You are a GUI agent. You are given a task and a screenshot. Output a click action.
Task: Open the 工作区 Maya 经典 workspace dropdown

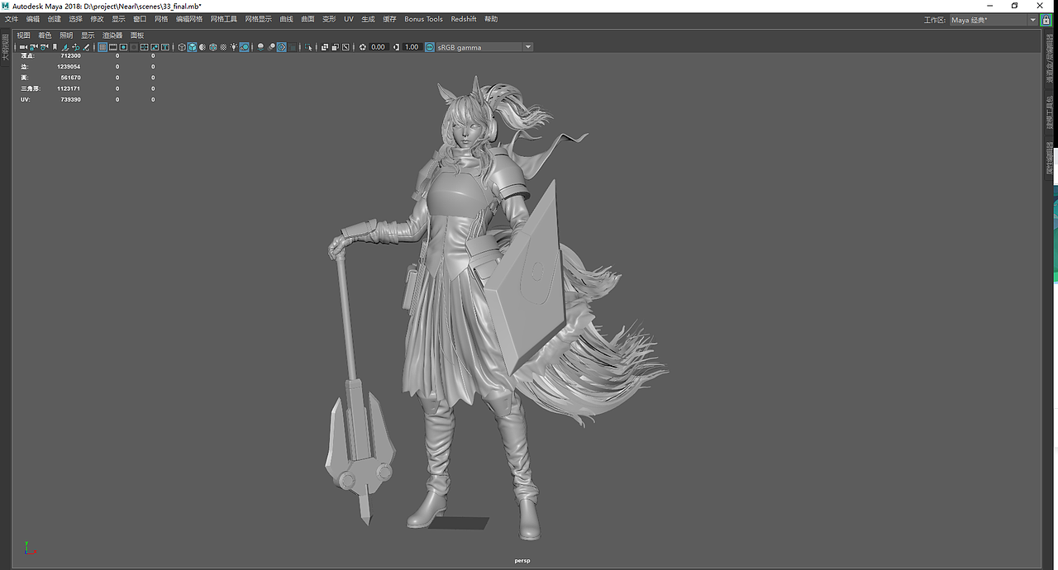(x=993, y=20)
